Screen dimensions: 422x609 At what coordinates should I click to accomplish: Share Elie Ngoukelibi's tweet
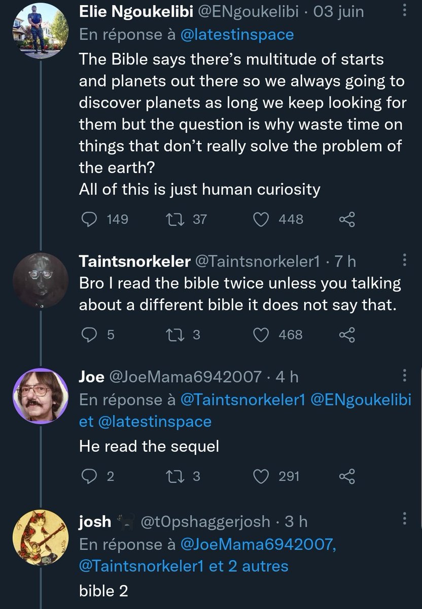point(347,219)
